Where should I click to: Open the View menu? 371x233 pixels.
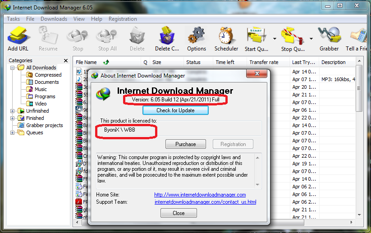[x=79, y=19]
